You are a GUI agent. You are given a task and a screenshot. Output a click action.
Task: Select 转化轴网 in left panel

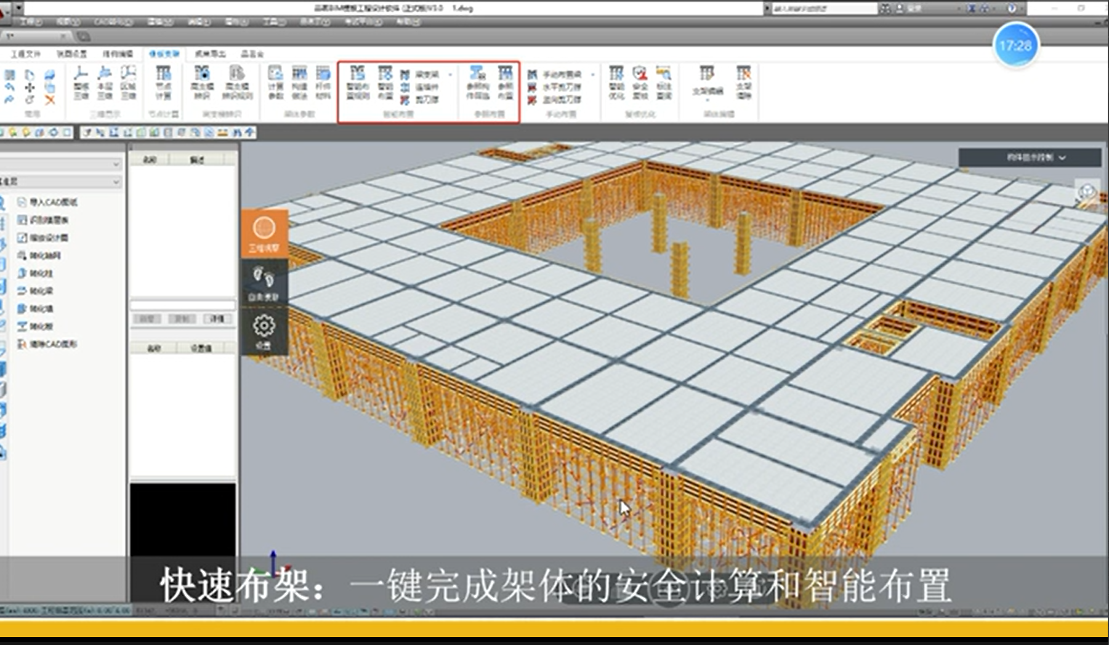[39, 255]
